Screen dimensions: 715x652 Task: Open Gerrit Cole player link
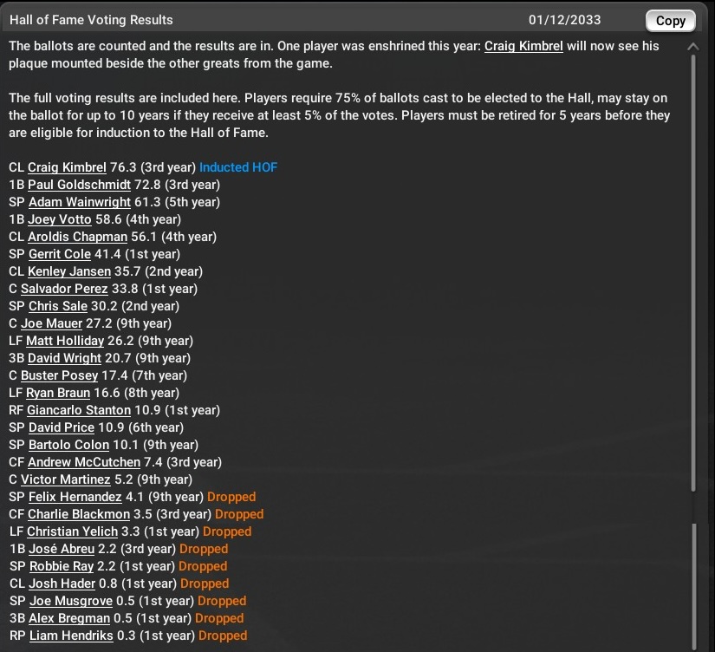60,254
